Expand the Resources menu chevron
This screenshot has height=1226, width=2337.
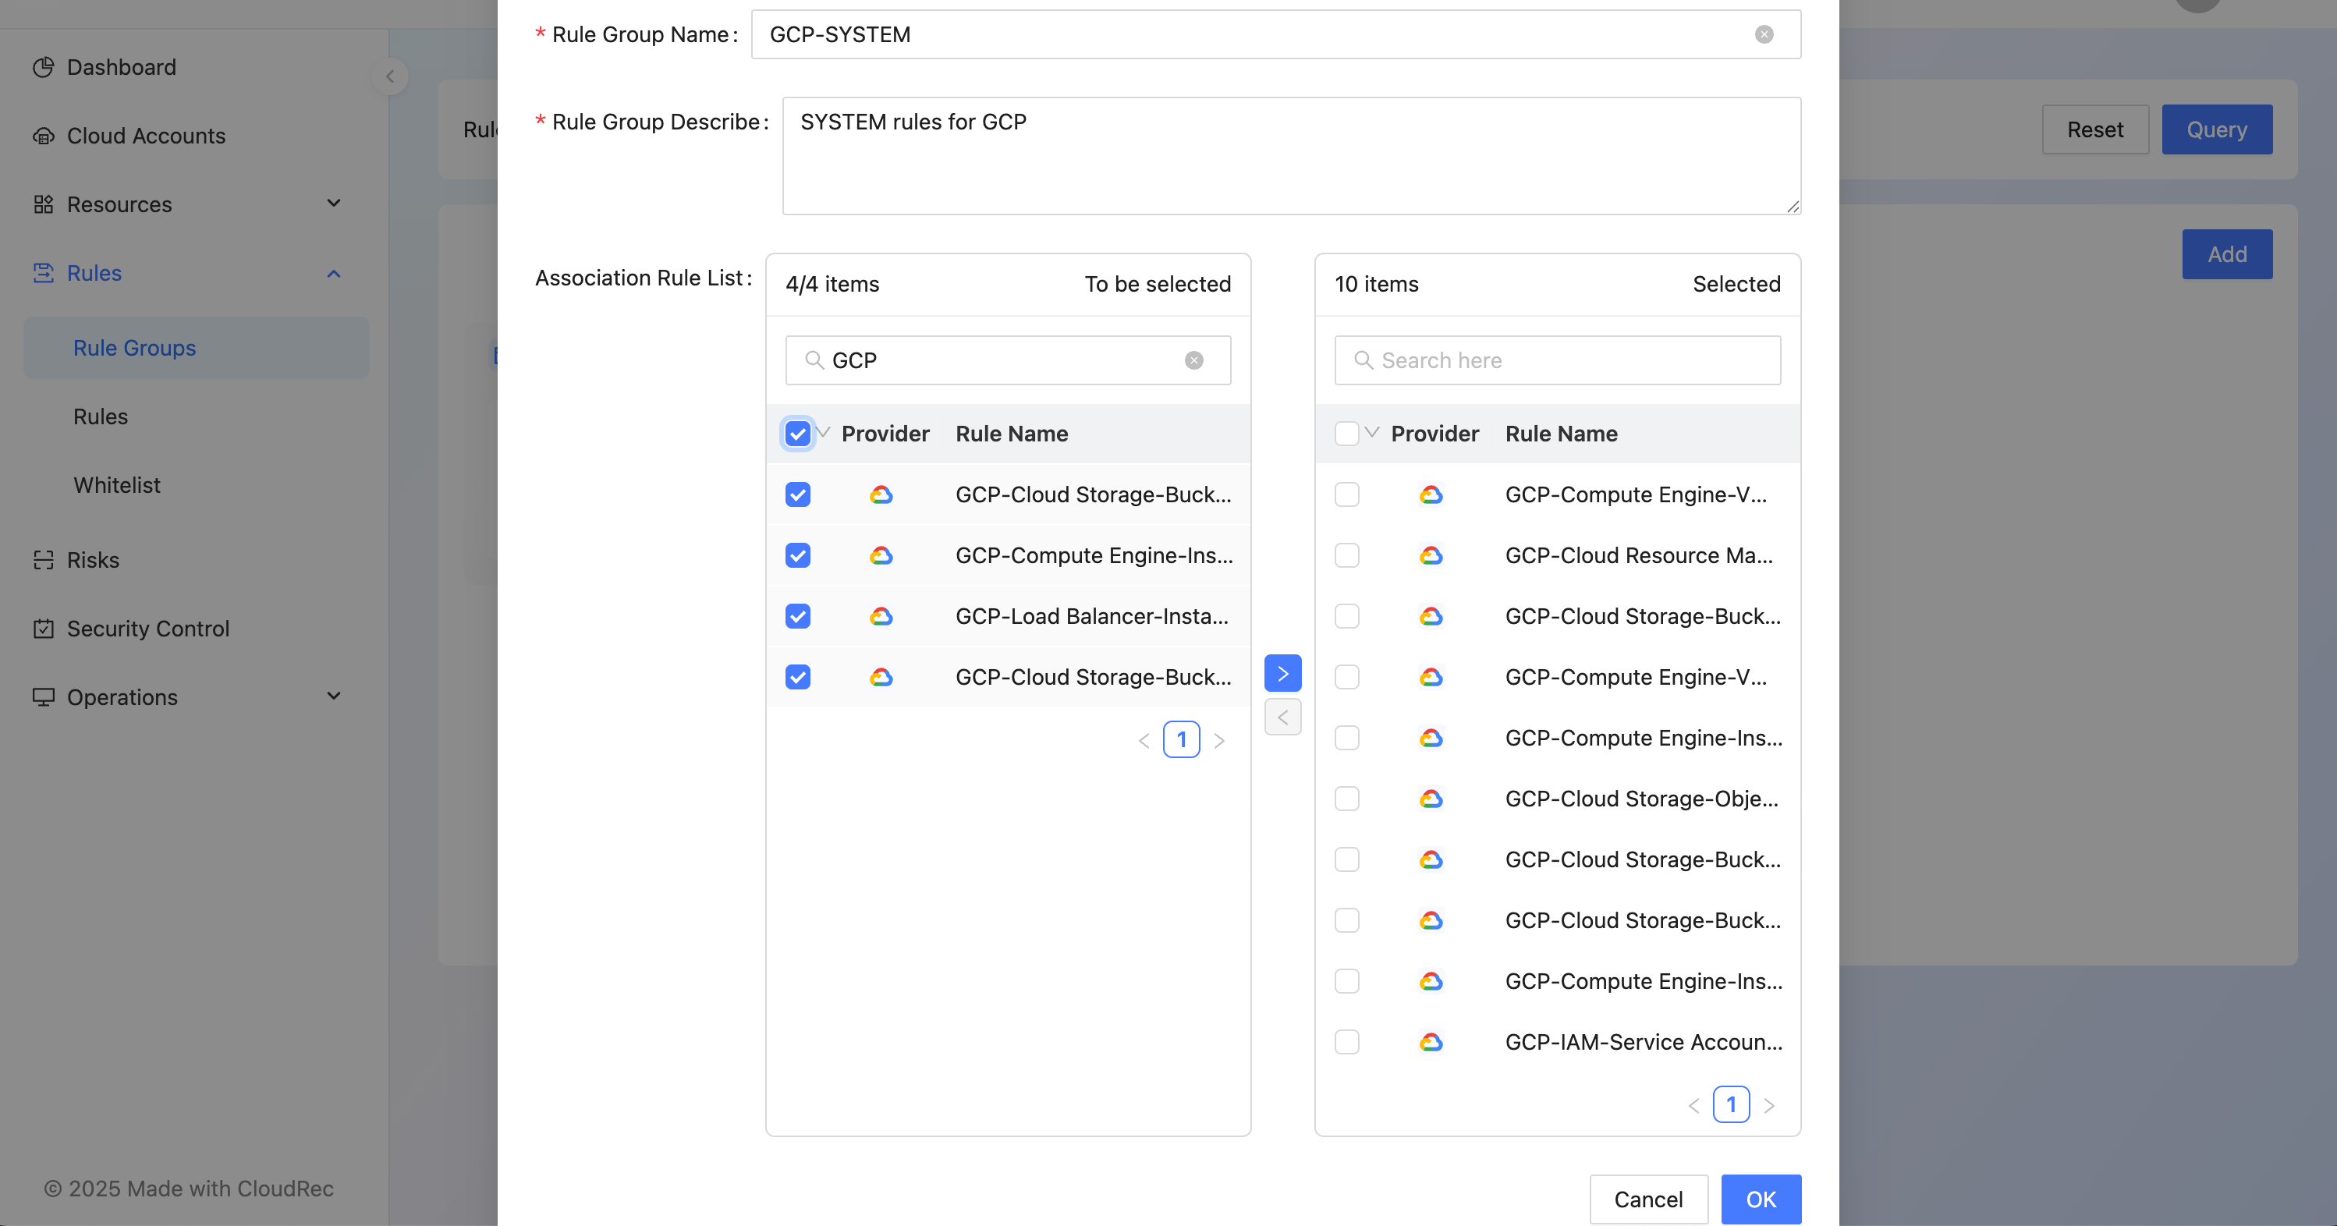[x=334, y=203]
